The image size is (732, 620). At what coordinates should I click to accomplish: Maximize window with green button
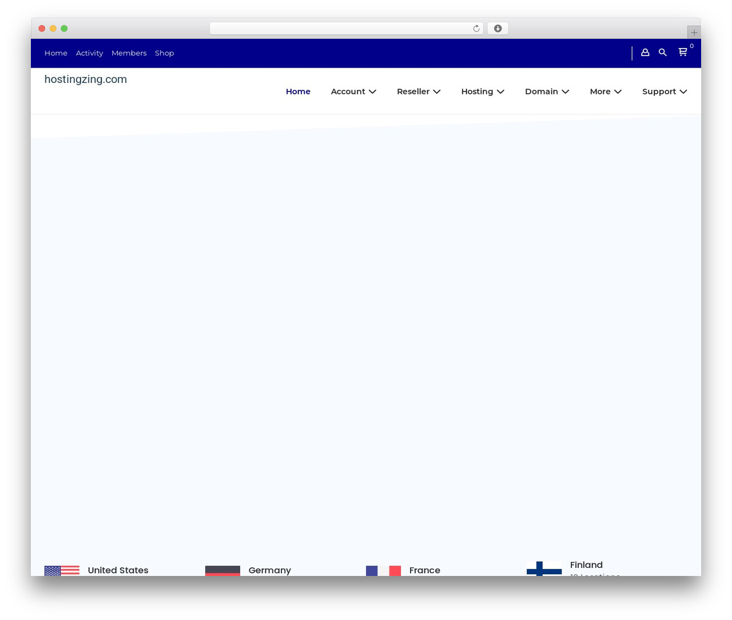(x=64, y=29)
